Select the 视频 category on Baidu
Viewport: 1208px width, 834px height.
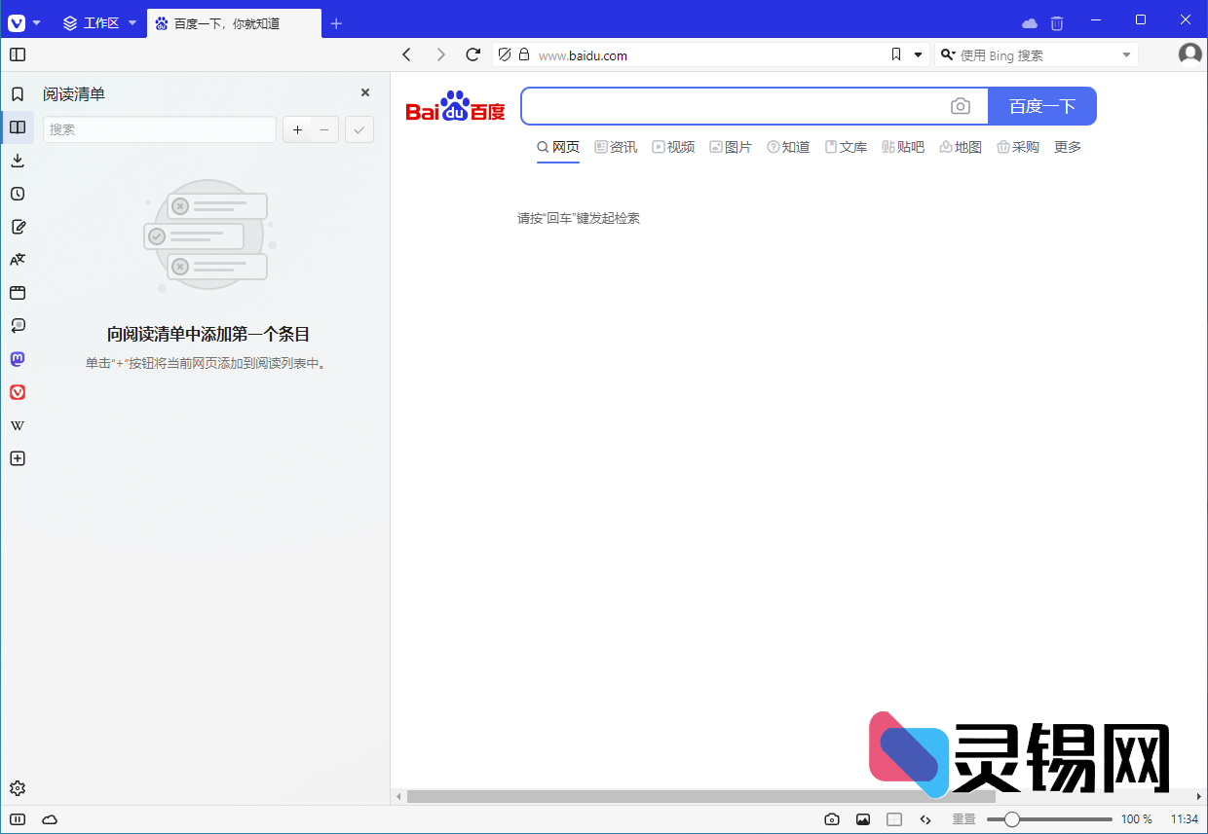[x=673, y=146]
